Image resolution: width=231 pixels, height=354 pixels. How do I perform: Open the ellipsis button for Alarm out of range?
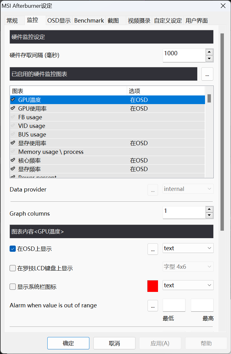click(153, 306)
